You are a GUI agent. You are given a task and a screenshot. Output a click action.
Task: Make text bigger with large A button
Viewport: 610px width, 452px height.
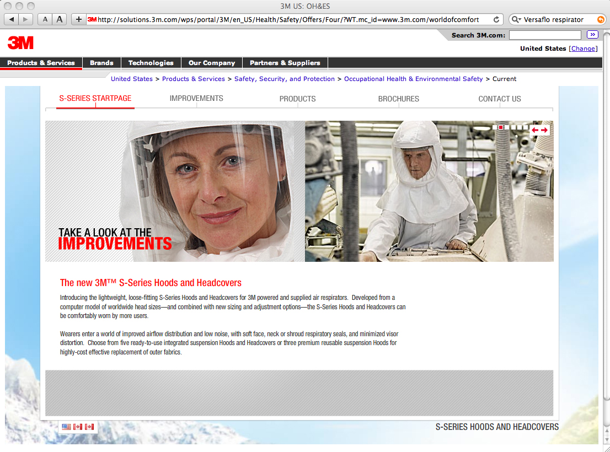60,19
